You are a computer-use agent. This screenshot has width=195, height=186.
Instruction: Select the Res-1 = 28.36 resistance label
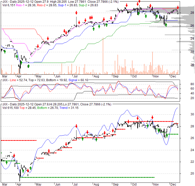[27, 5]
